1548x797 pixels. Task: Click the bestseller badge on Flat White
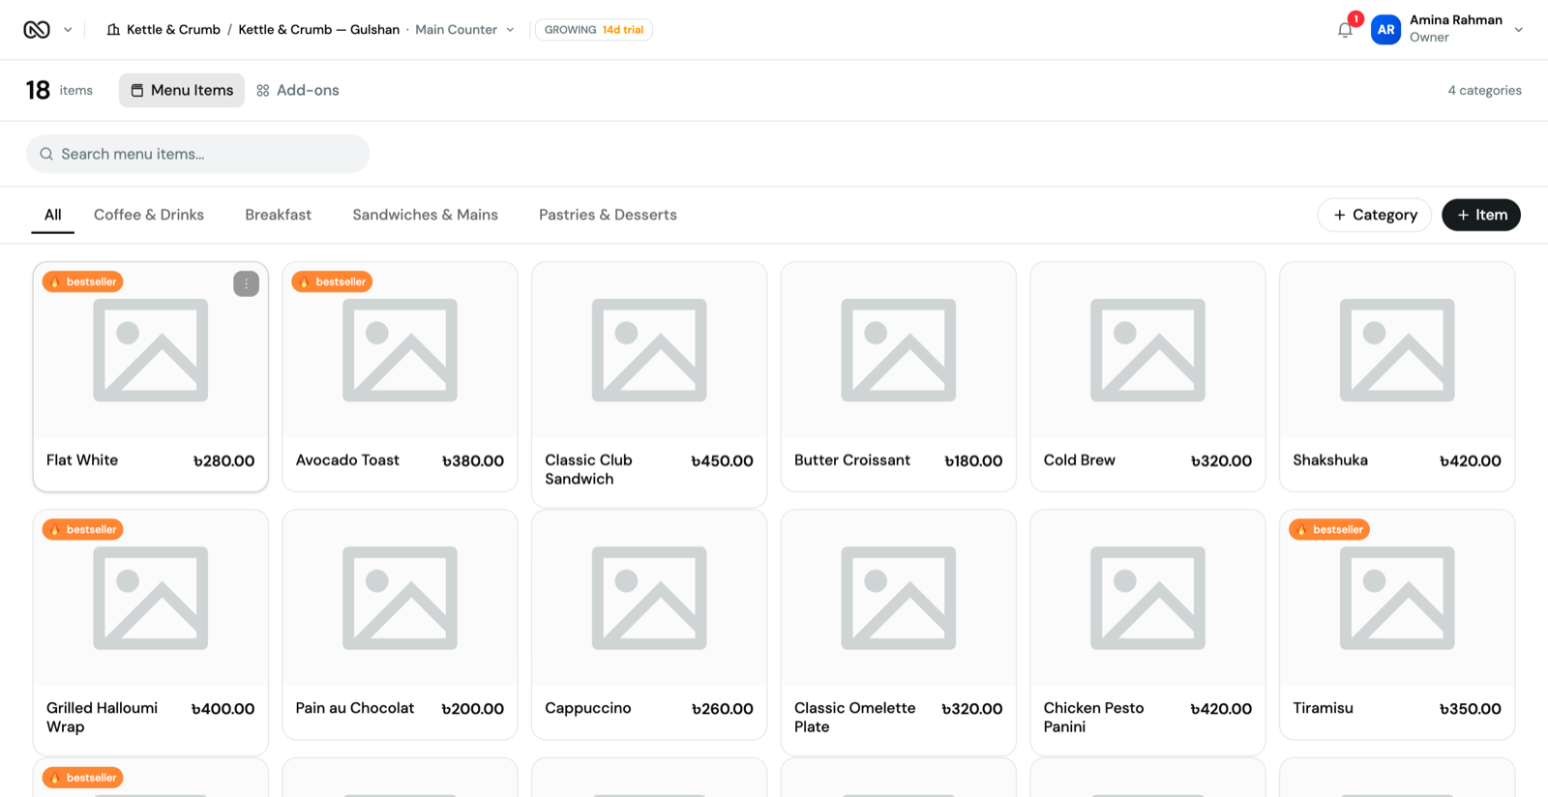82,281
